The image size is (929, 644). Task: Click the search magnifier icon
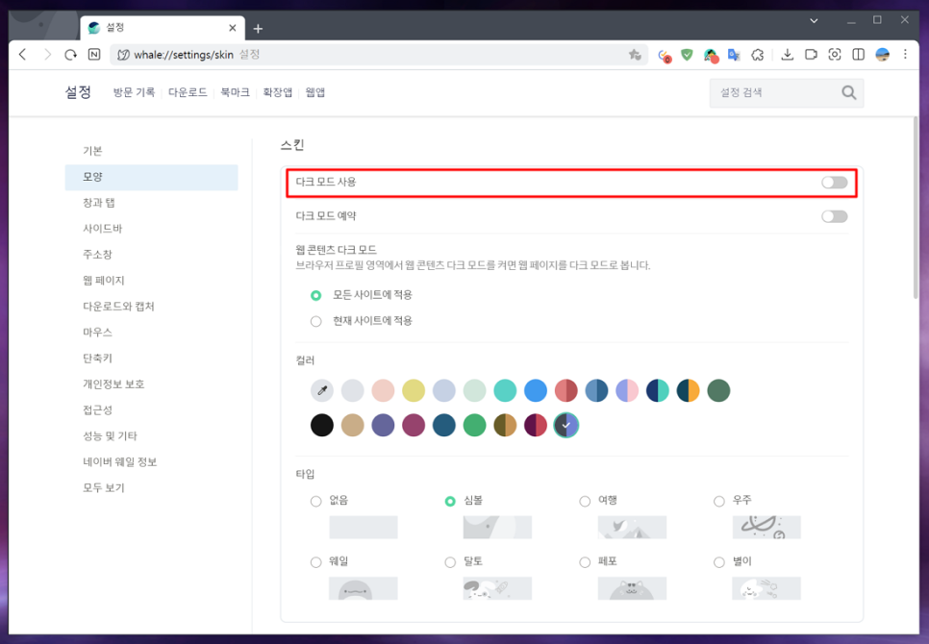point(848,92)
